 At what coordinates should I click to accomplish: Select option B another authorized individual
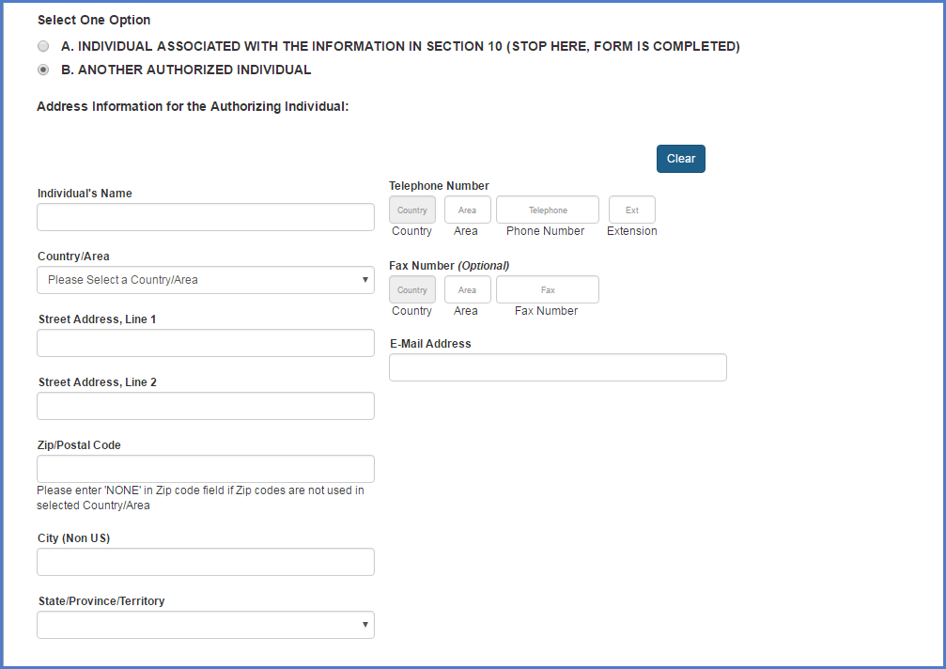(43, 70)
